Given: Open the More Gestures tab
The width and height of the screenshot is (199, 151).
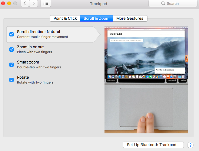Looking at the screenshot, I should coord(130,19).
